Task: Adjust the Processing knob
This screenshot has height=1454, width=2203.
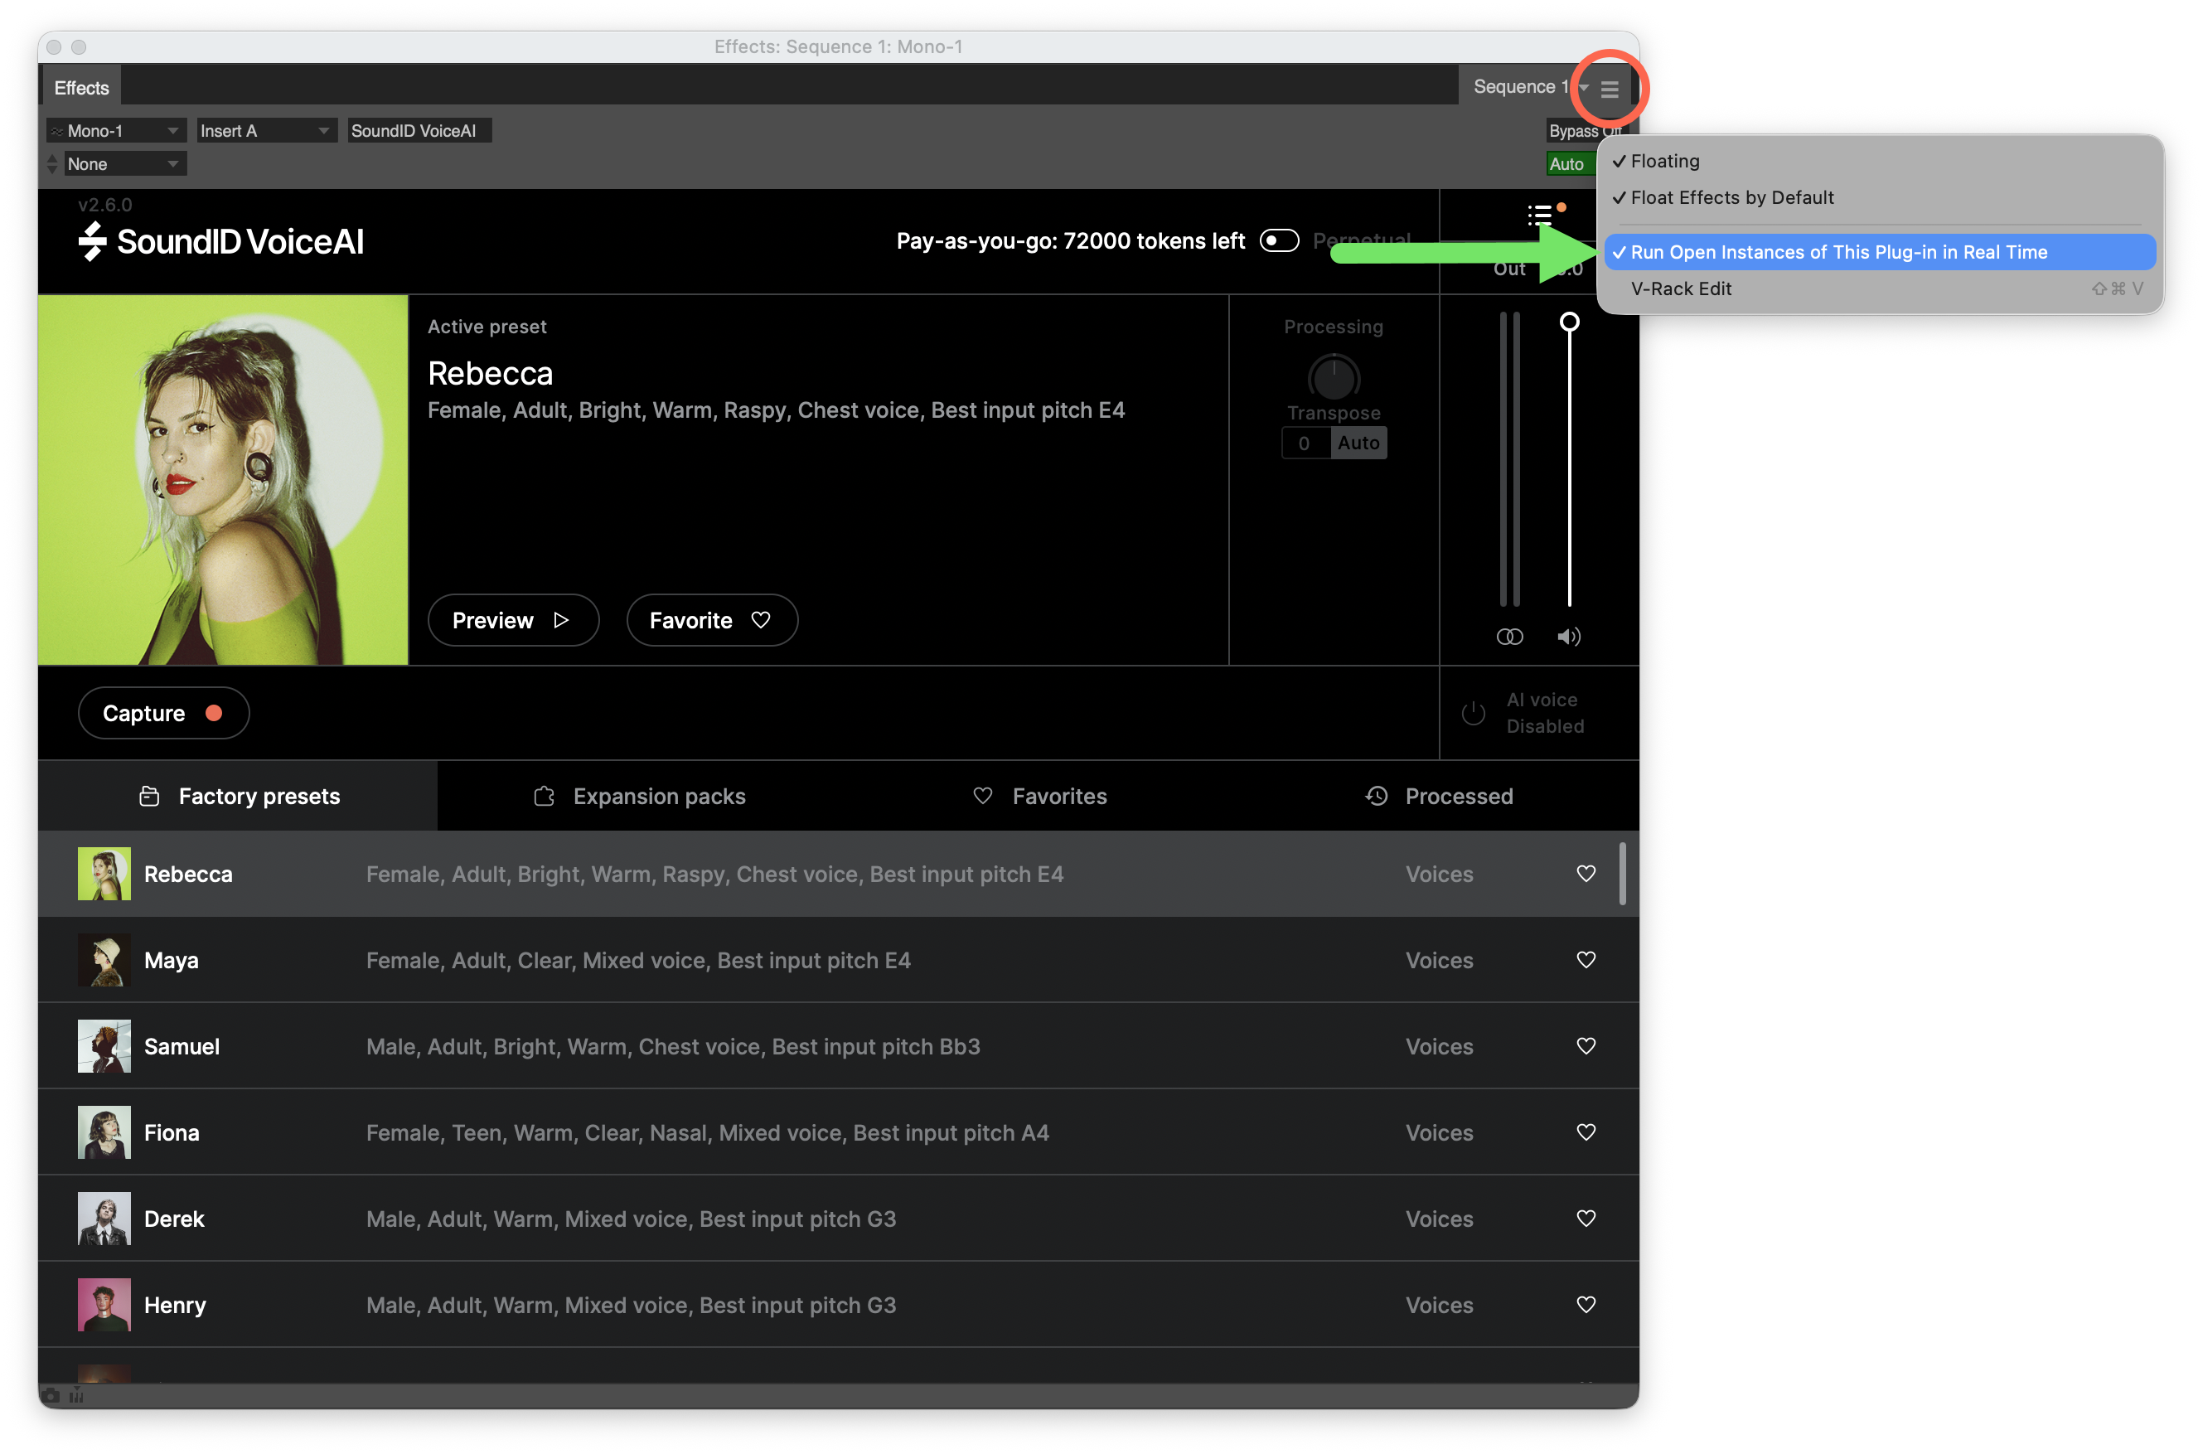Action: pos(1333,378)
